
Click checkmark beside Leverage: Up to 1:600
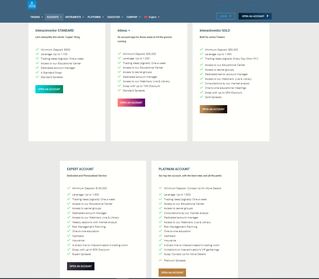(160, 194)
